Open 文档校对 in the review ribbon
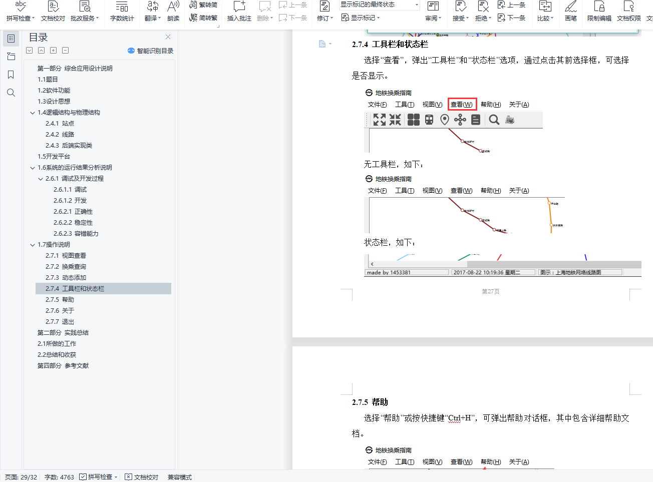The image size is (653, 482). point(53,12)
